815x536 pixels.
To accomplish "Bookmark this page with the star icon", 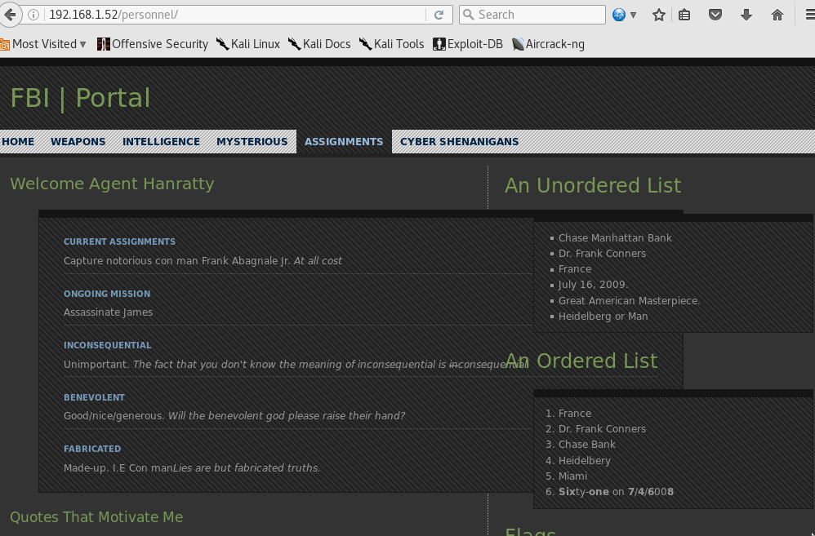I will [x=659, y=15].
